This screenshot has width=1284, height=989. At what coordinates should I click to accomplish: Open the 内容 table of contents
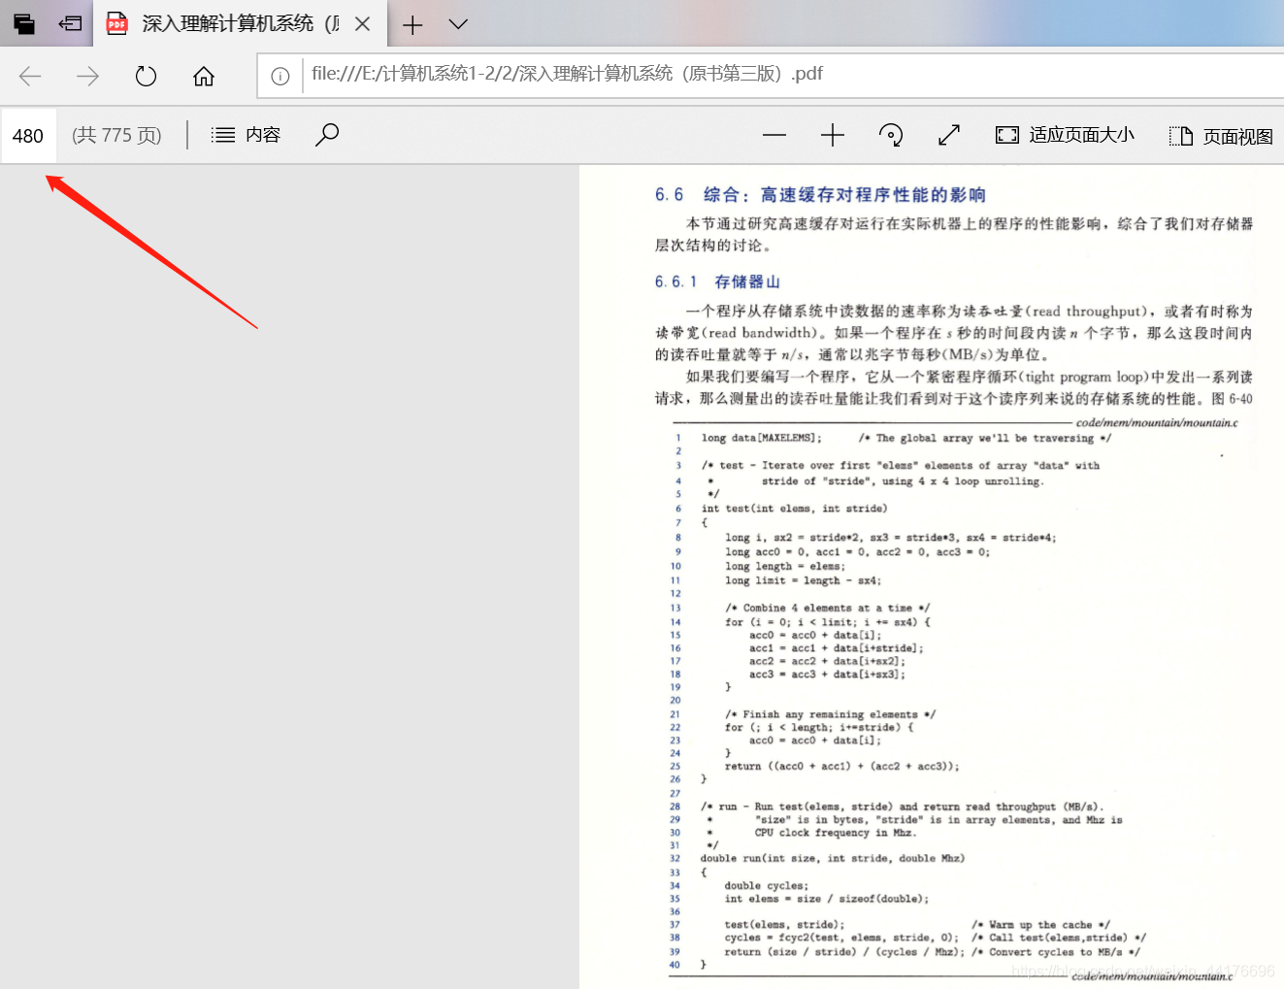(247, 135)
